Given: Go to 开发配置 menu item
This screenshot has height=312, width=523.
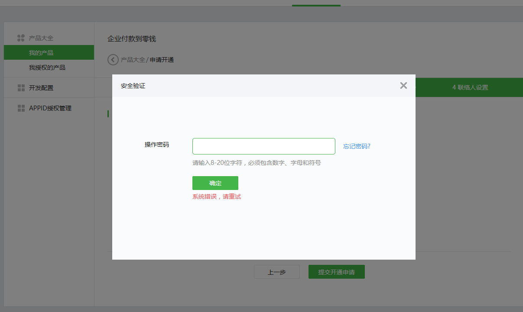Looking at the screenshot, I should 41,88.
